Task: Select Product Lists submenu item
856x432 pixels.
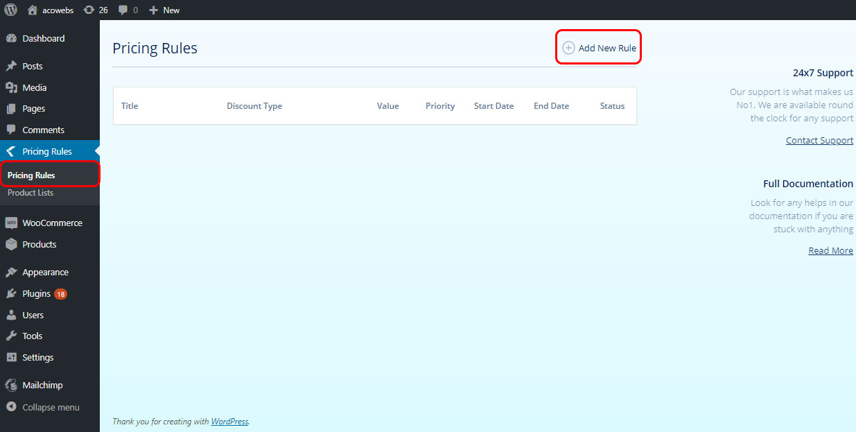Action: coord(30,193)
